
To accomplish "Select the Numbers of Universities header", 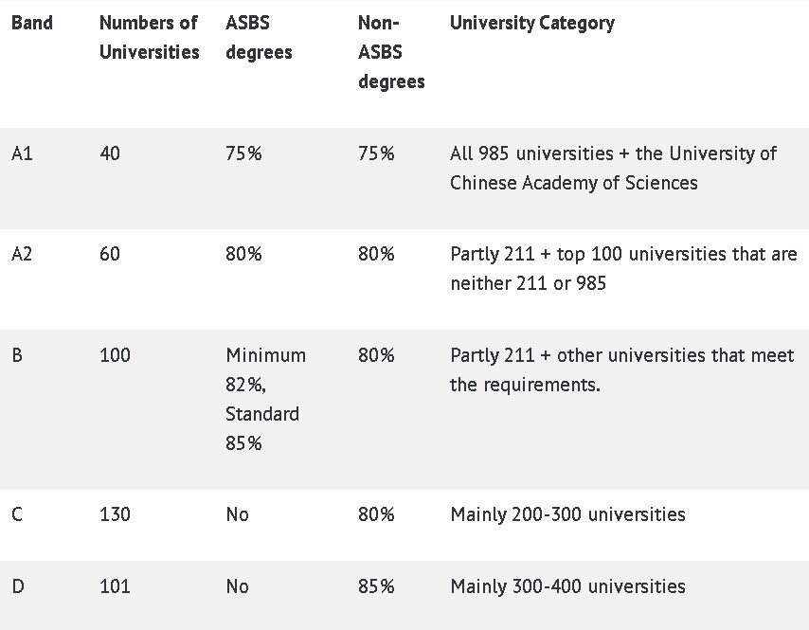I will coord(149,37).
